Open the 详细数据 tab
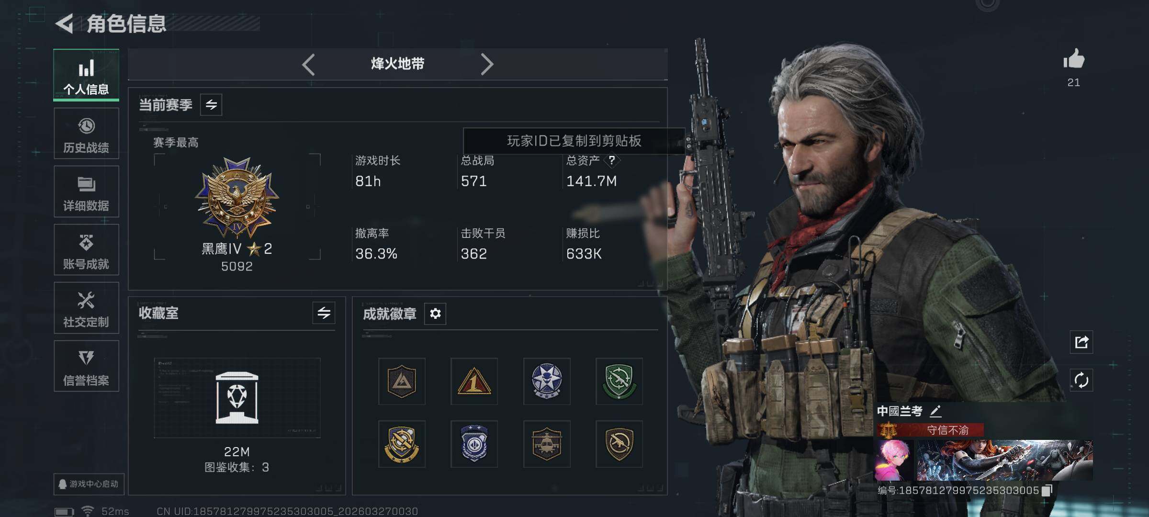Viewport: 1149px width, 517px height. click(86, 191)
